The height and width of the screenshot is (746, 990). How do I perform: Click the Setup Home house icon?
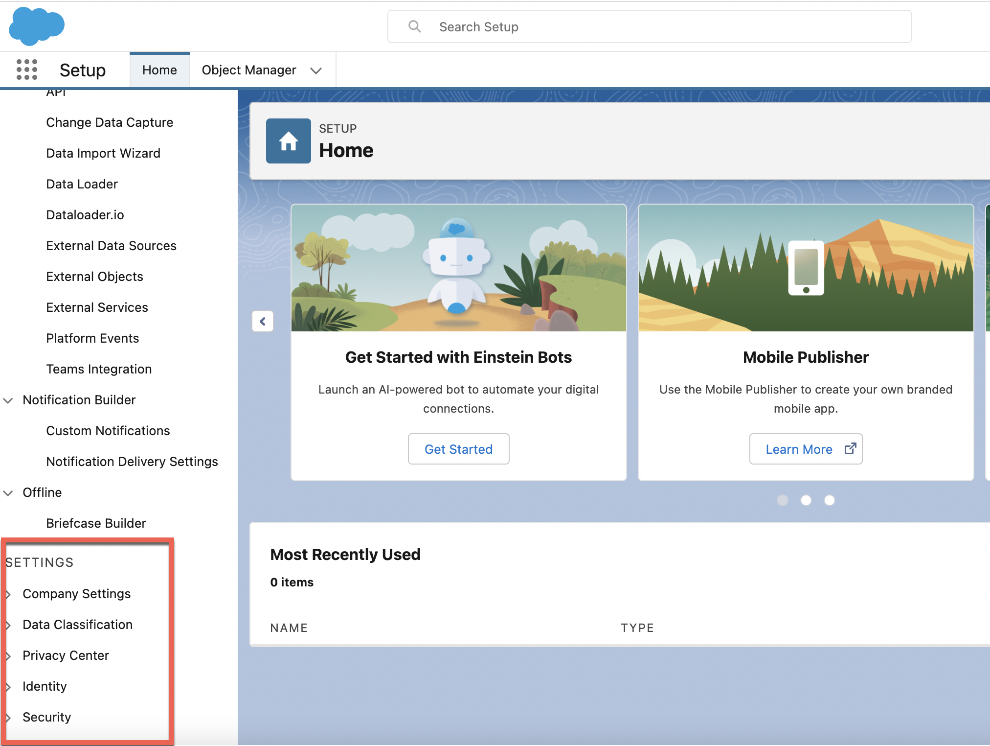(x=288, y=141)
